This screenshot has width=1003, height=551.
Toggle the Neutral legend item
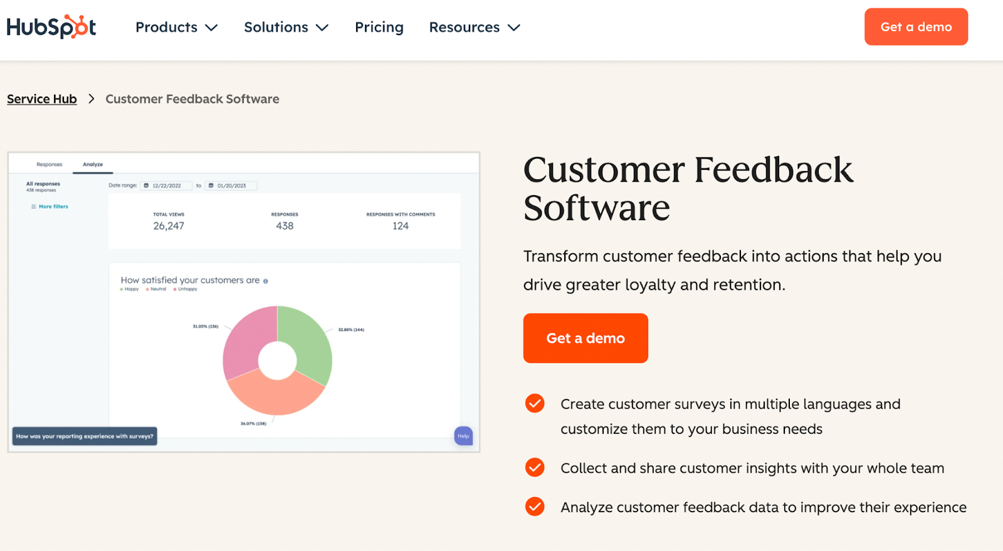point(157,289)
